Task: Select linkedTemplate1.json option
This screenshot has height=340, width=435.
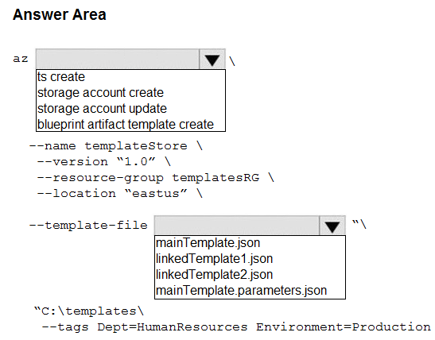Action: tap(214, 259)
